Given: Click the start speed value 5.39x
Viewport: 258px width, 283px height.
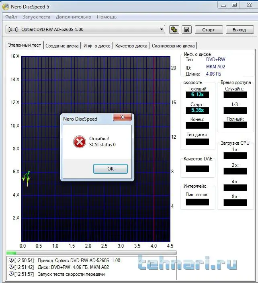Looking at the screenshot, I should pos(197,110).
